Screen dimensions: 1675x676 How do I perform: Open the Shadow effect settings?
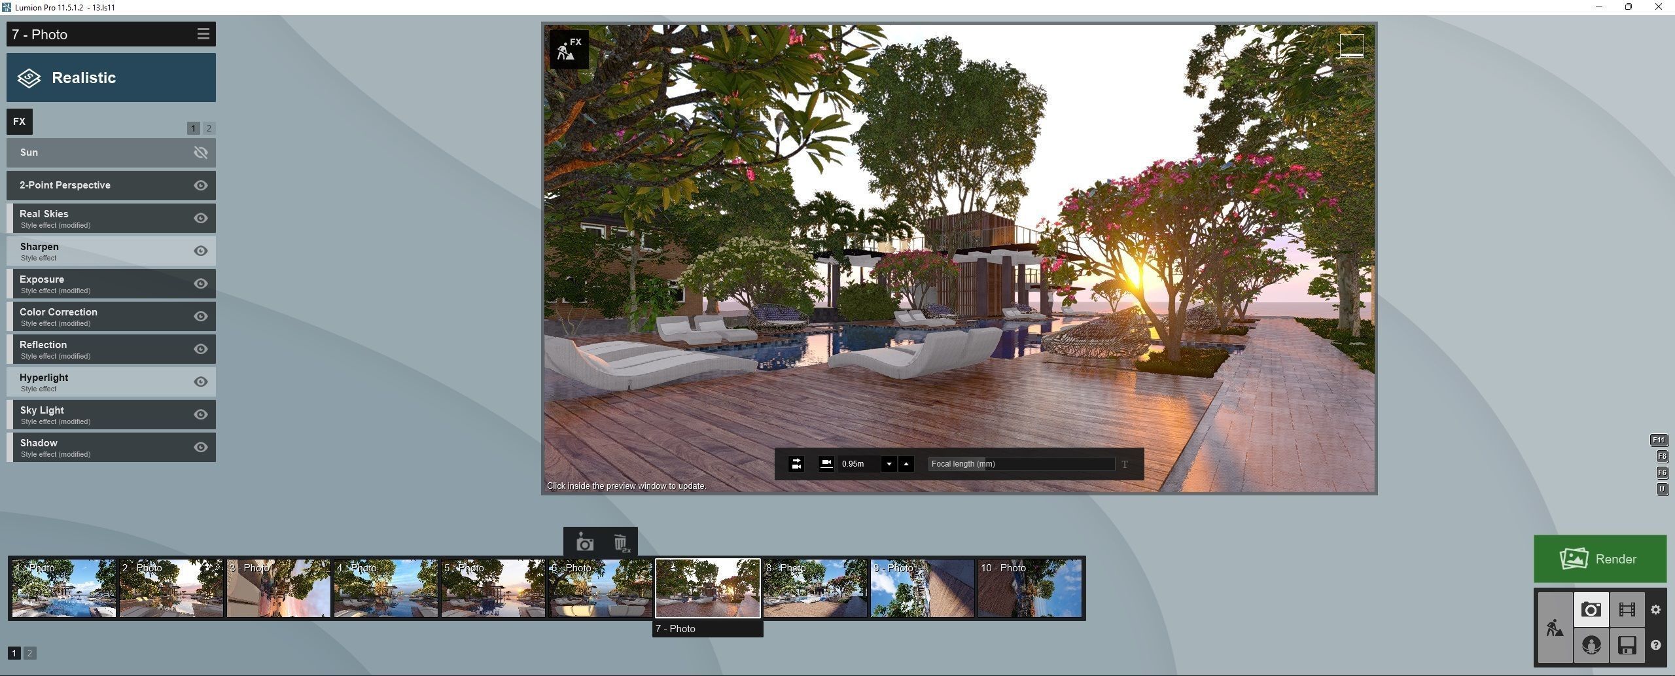pyautogui.click(x=111, y=447)
